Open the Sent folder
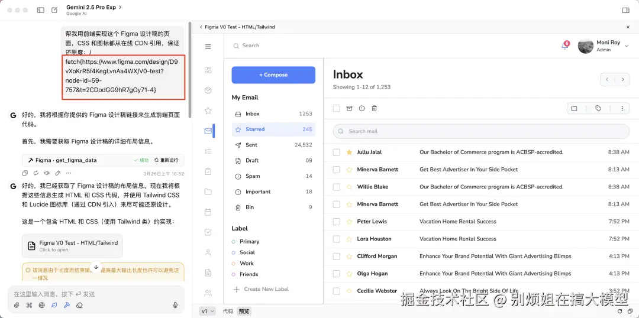639x318 pixels. click(x=273, y=145)
